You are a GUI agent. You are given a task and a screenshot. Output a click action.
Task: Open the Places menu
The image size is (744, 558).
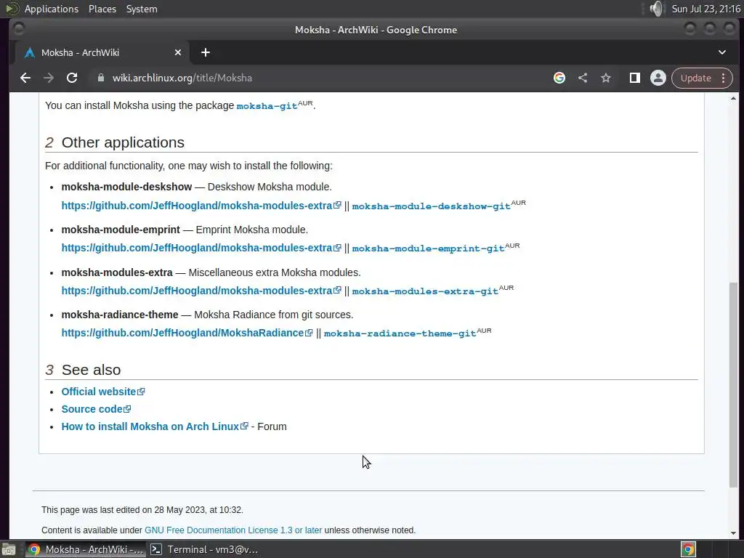pyautogui.click(x=102, y=9)
